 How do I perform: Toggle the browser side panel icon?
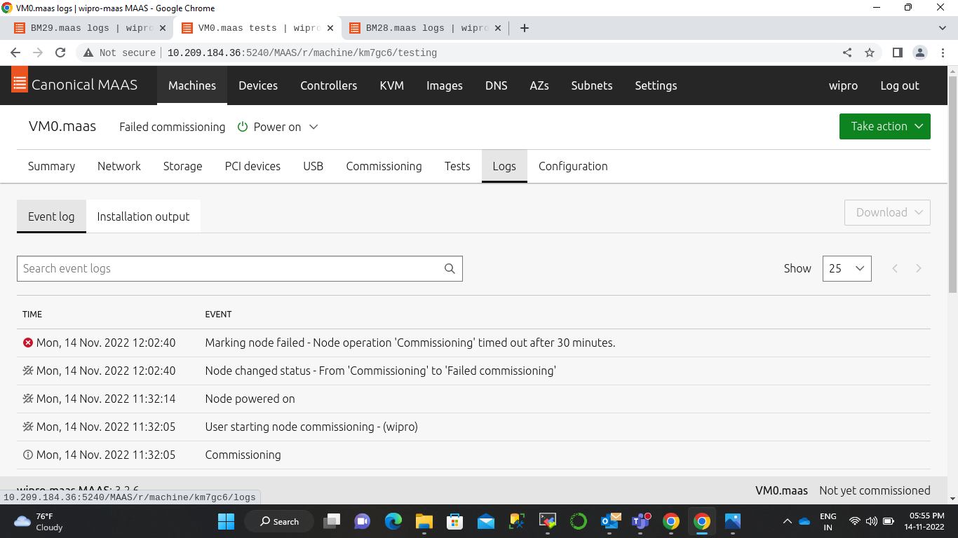tap(897, 53)
